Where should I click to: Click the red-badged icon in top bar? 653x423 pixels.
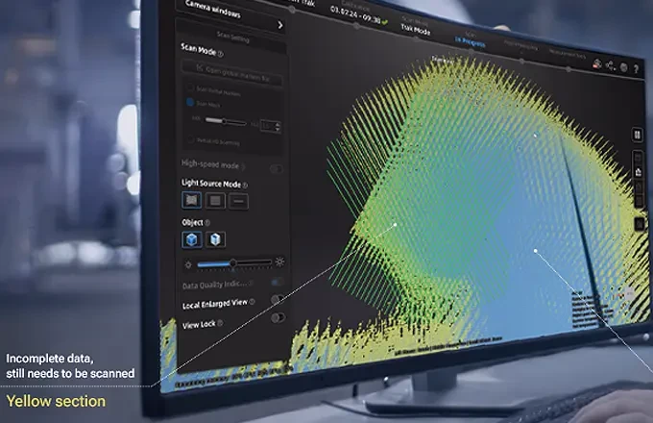(597, 63)
